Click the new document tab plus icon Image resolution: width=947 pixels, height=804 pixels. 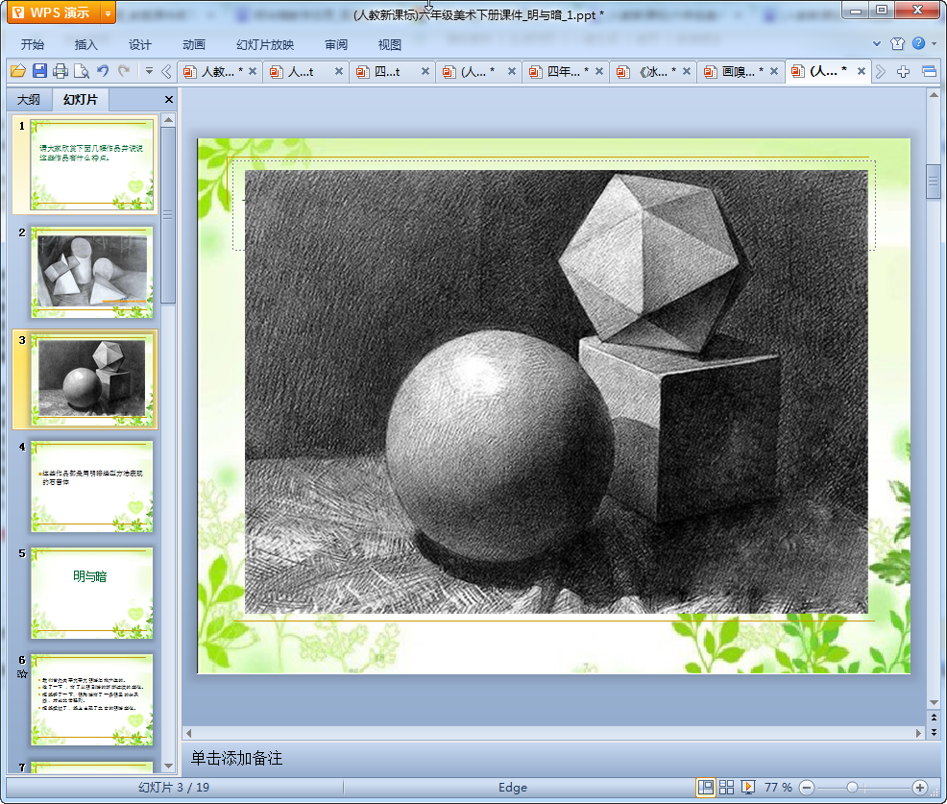903,71
